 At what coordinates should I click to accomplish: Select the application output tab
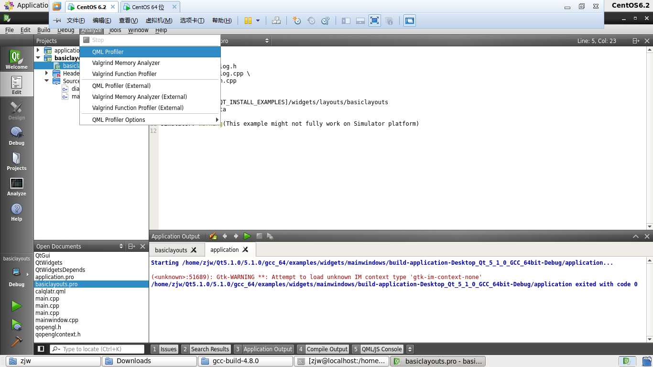click(x=224, y=249)
